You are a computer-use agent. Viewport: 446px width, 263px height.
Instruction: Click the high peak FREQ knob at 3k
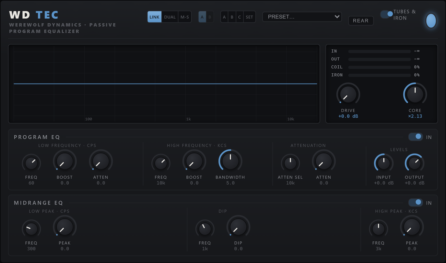[378, 229]
